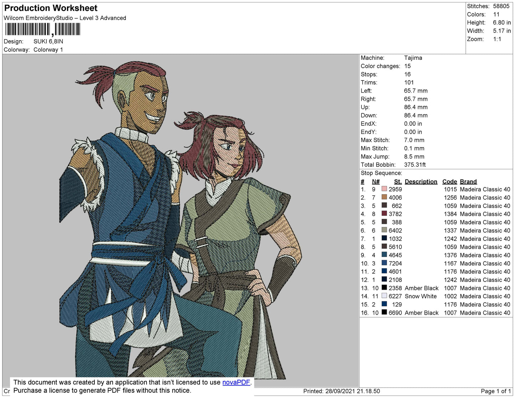Click "Wilcom EmbroideryStudio – Level 3 Advanced" text
The image size is (515, 398).
[65, 18]
